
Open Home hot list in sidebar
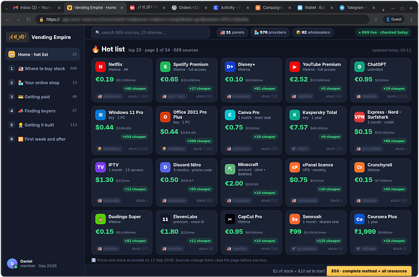tap(43, 55)
